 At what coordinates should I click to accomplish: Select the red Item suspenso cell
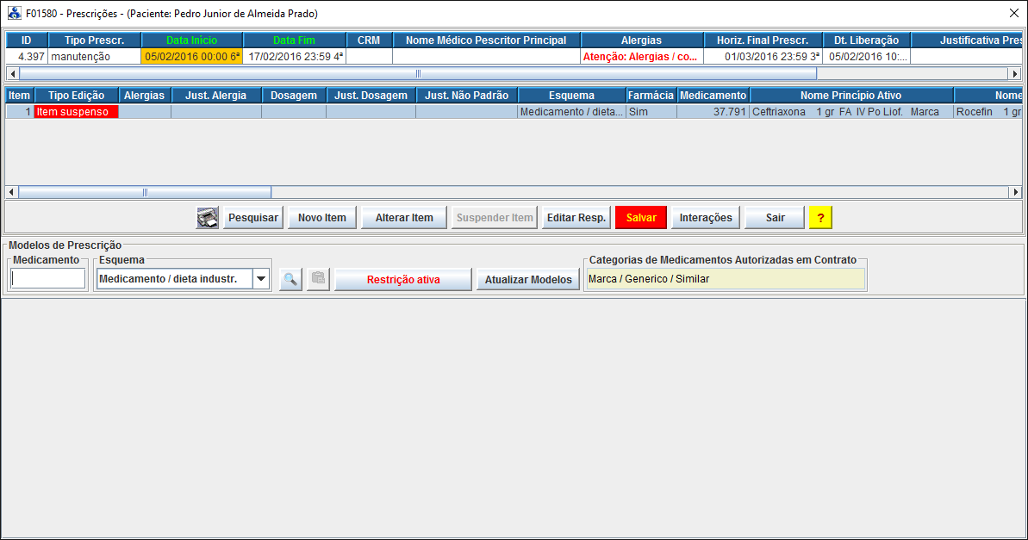pyautogui.click(x=76, y=112)
